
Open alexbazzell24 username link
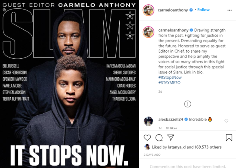tap(171, 119)
